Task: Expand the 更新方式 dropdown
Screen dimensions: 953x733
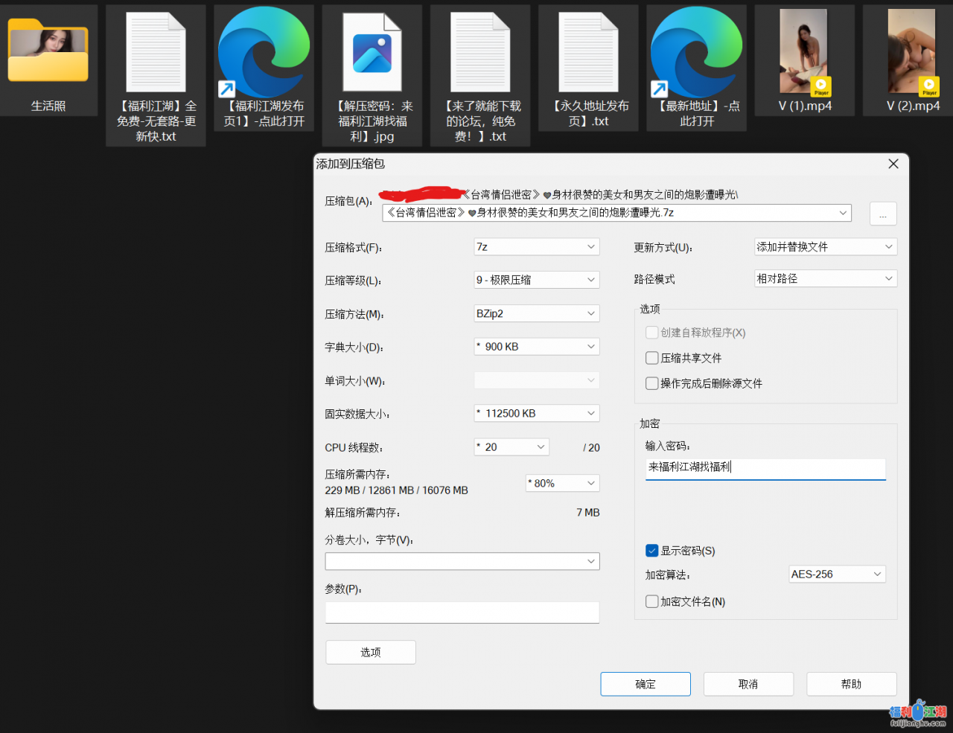Action: (825, 247)
